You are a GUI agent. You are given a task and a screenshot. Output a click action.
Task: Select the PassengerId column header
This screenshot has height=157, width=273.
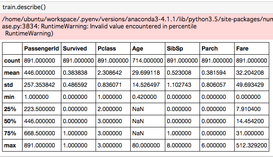tap(41, 48)
